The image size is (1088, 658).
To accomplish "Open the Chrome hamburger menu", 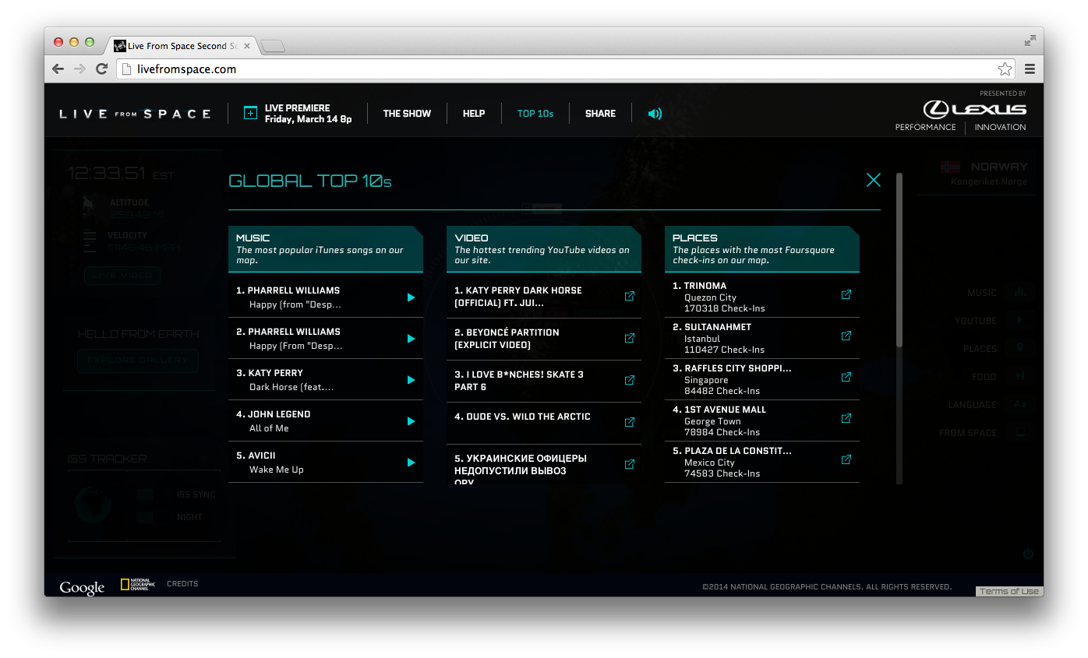I will 1030,69.
